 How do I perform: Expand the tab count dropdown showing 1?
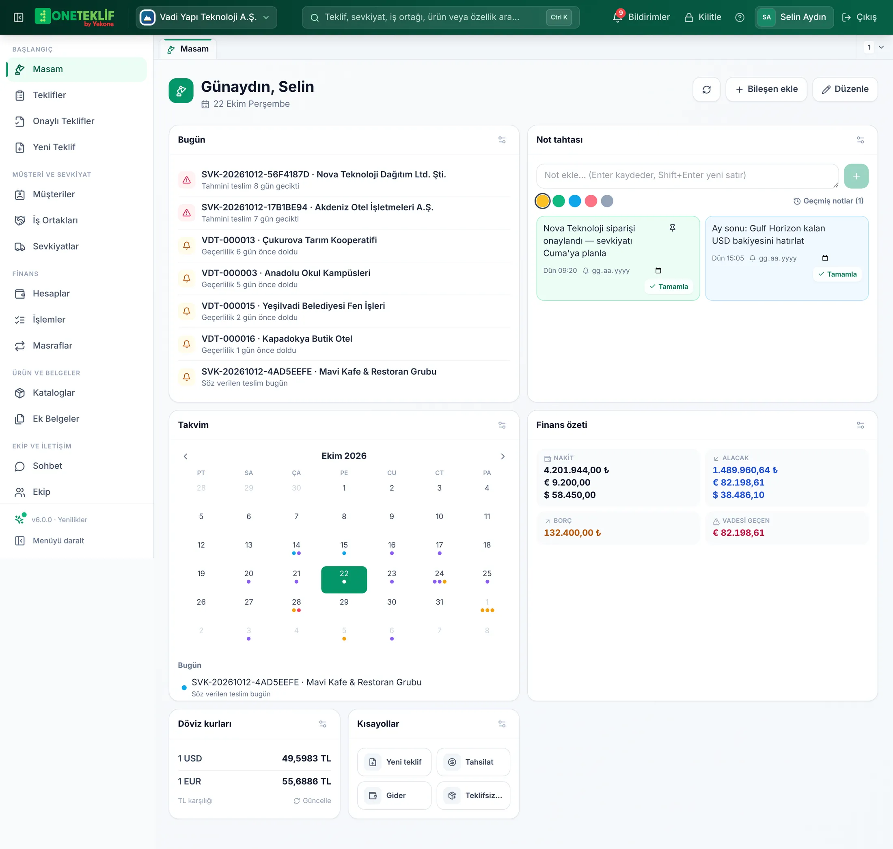[x=874, y=47]
